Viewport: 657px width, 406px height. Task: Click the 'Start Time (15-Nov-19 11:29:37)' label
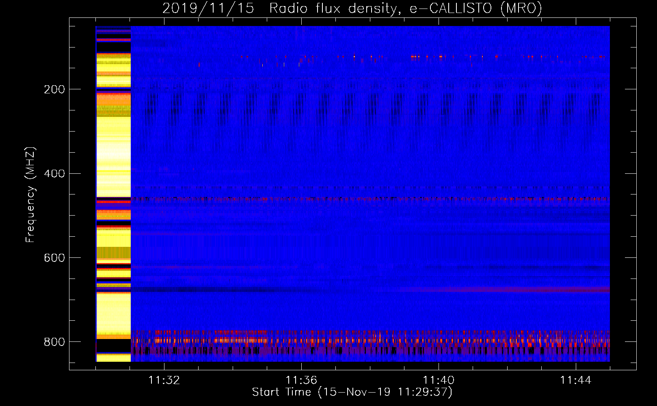point(352,392)
